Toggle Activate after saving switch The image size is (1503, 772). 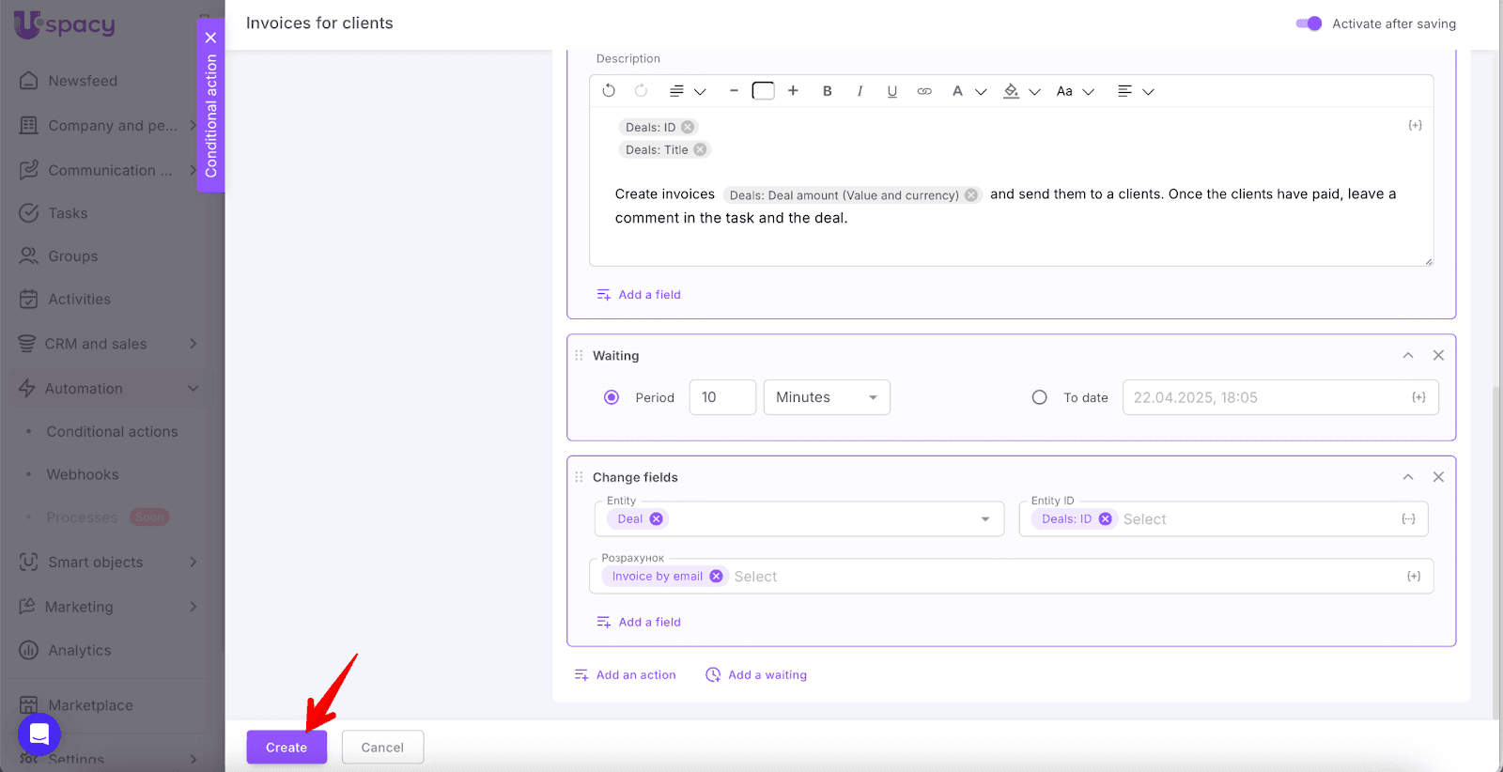(1309, 23)
